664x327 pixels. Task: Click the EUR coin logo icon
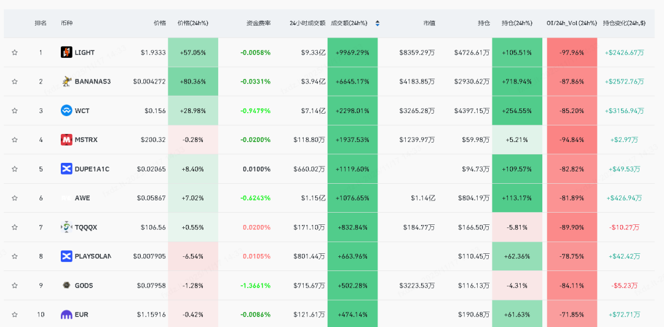click(x=66, y=315)
